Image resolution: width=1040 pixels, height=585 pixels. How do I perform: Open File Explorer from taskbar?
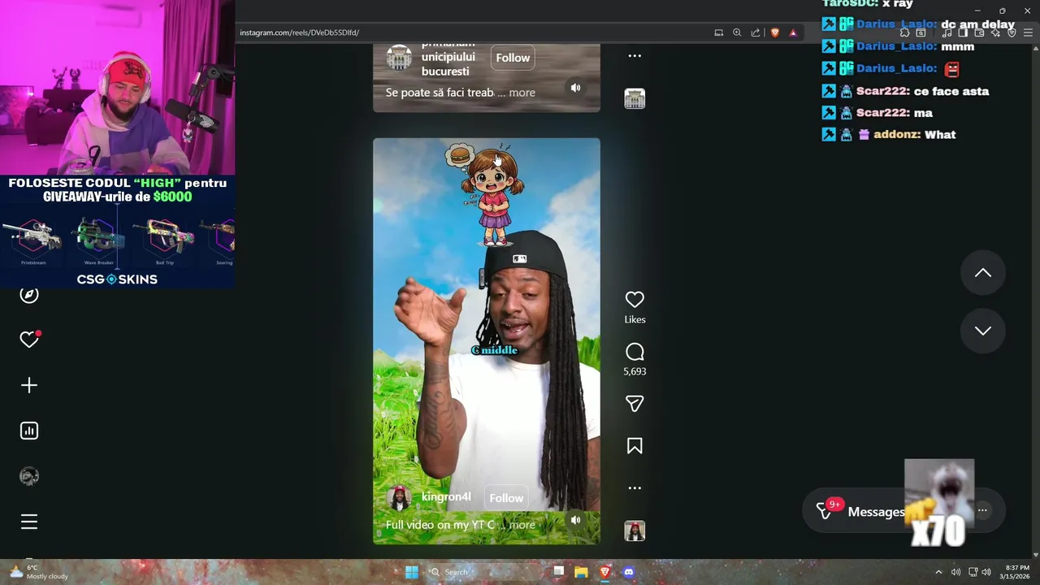[581, 572]
